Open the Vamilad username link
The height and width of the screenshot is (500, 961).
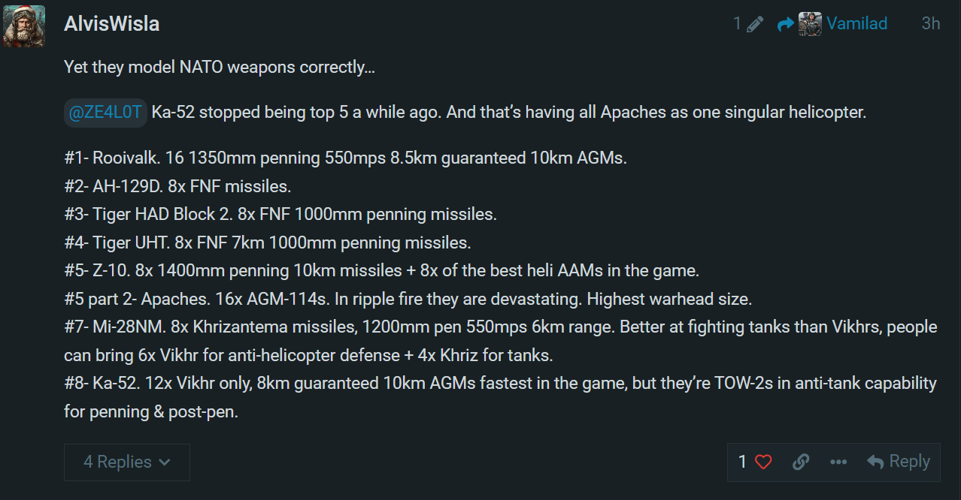[x=856, y=24]
